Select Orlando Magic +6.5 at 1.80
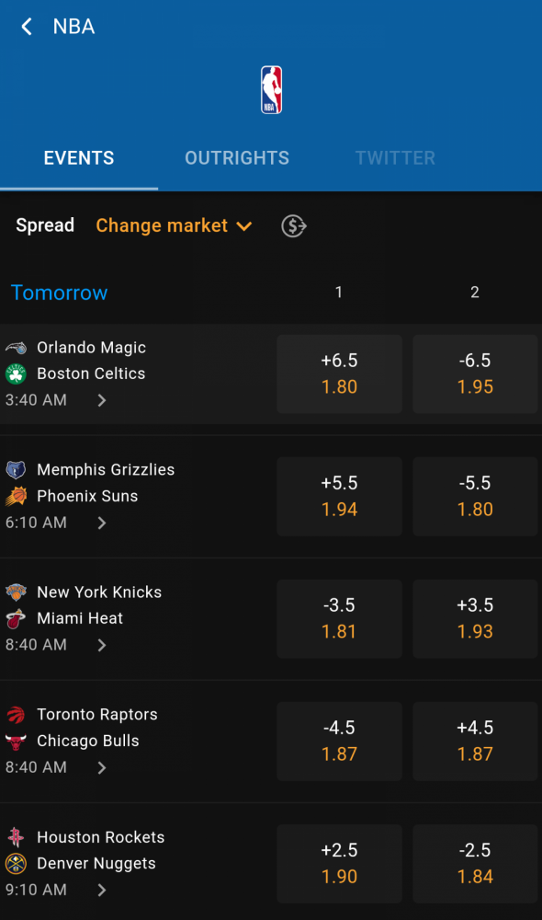The width and height of the screenshot is (542, 920). 339,374
